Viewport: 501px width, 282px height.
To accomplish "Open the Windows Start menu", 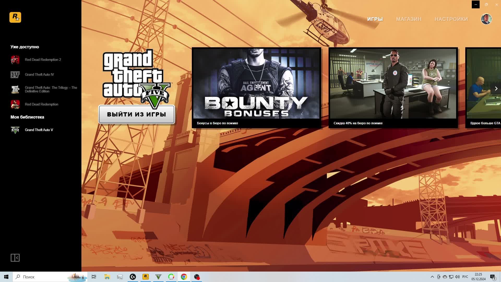I will (x=6, y=277).
